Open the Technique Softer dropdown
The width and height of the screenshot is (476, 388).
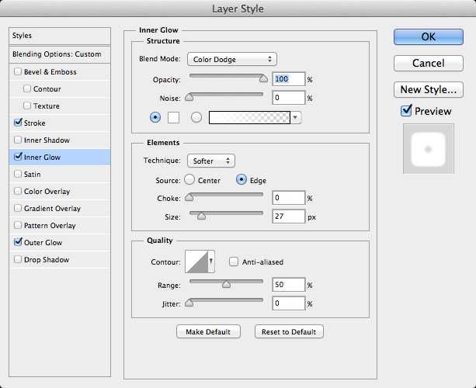point(210,161)
